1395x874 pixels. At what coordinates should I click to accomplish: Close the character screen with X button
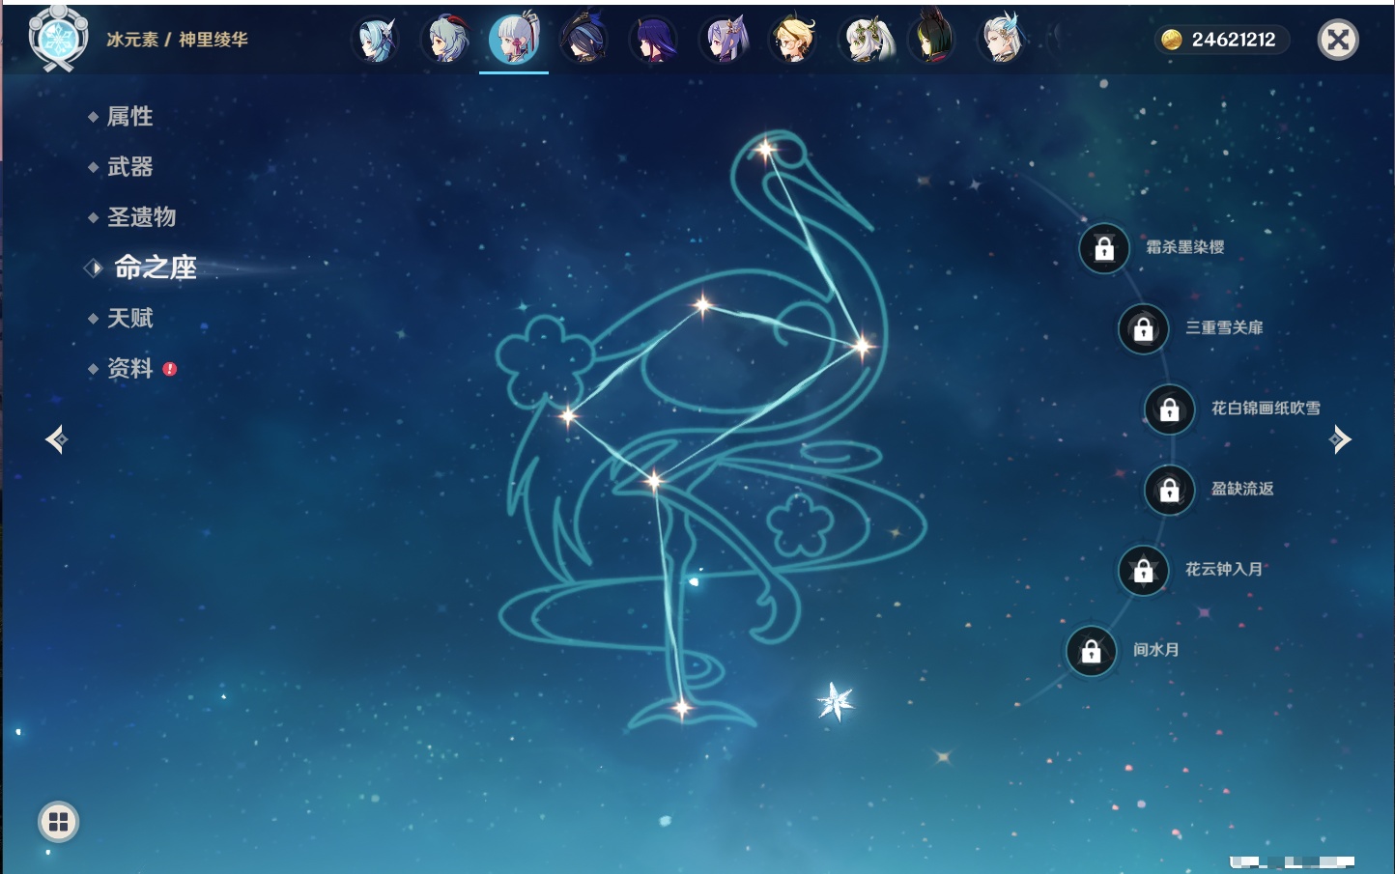[1338, 40]
